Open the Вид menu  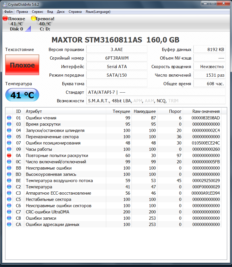pyautogui.click(x=50, y=12)
